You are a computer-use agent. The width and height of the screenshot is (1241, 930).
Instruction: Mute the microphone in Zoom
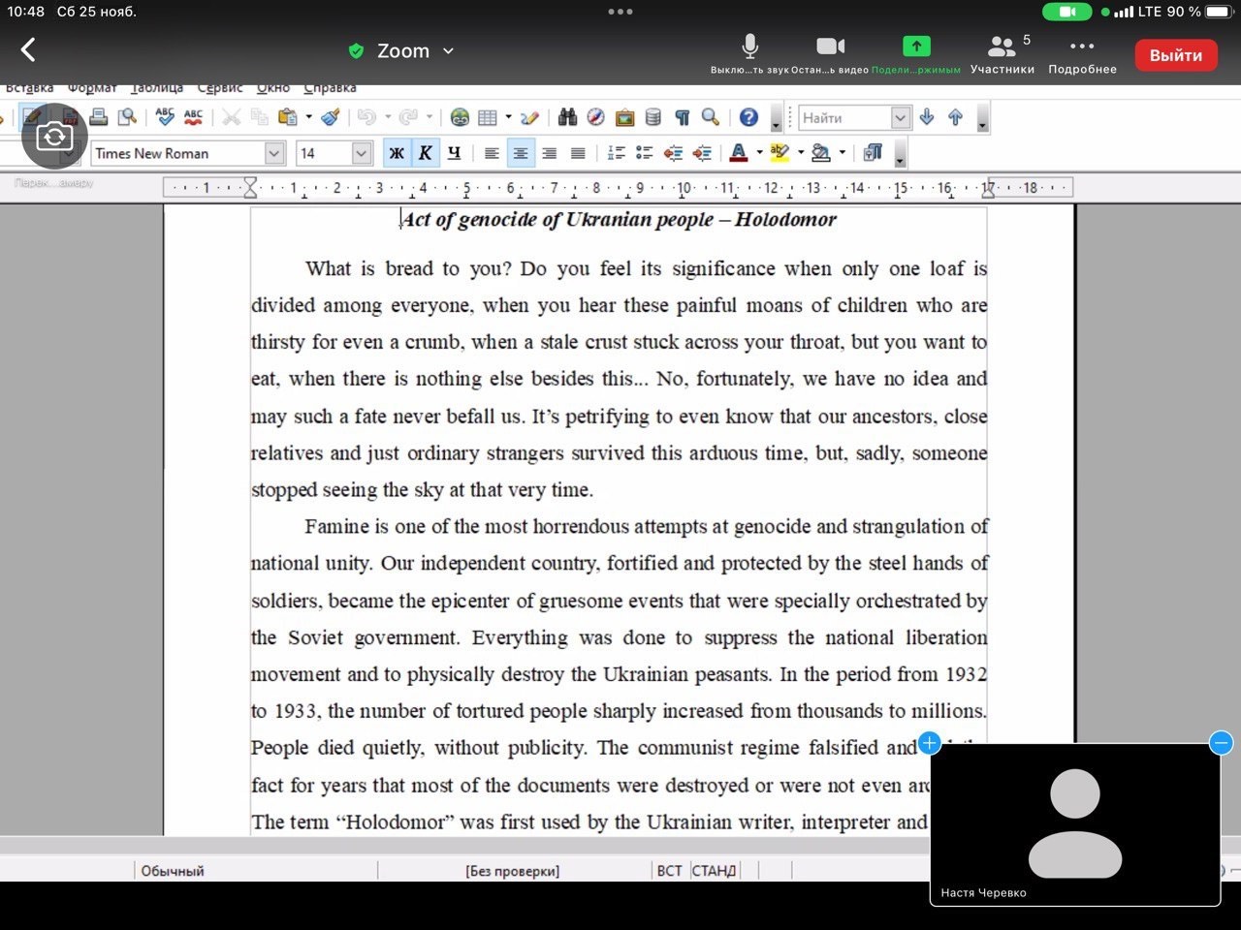click(x=749, y=54)
